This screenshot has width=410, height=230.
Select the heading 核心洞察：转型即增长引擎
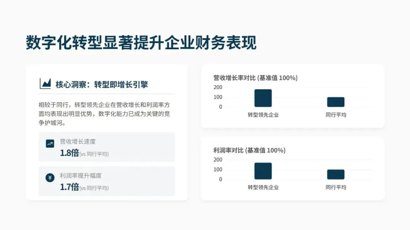tap(101, 84)
